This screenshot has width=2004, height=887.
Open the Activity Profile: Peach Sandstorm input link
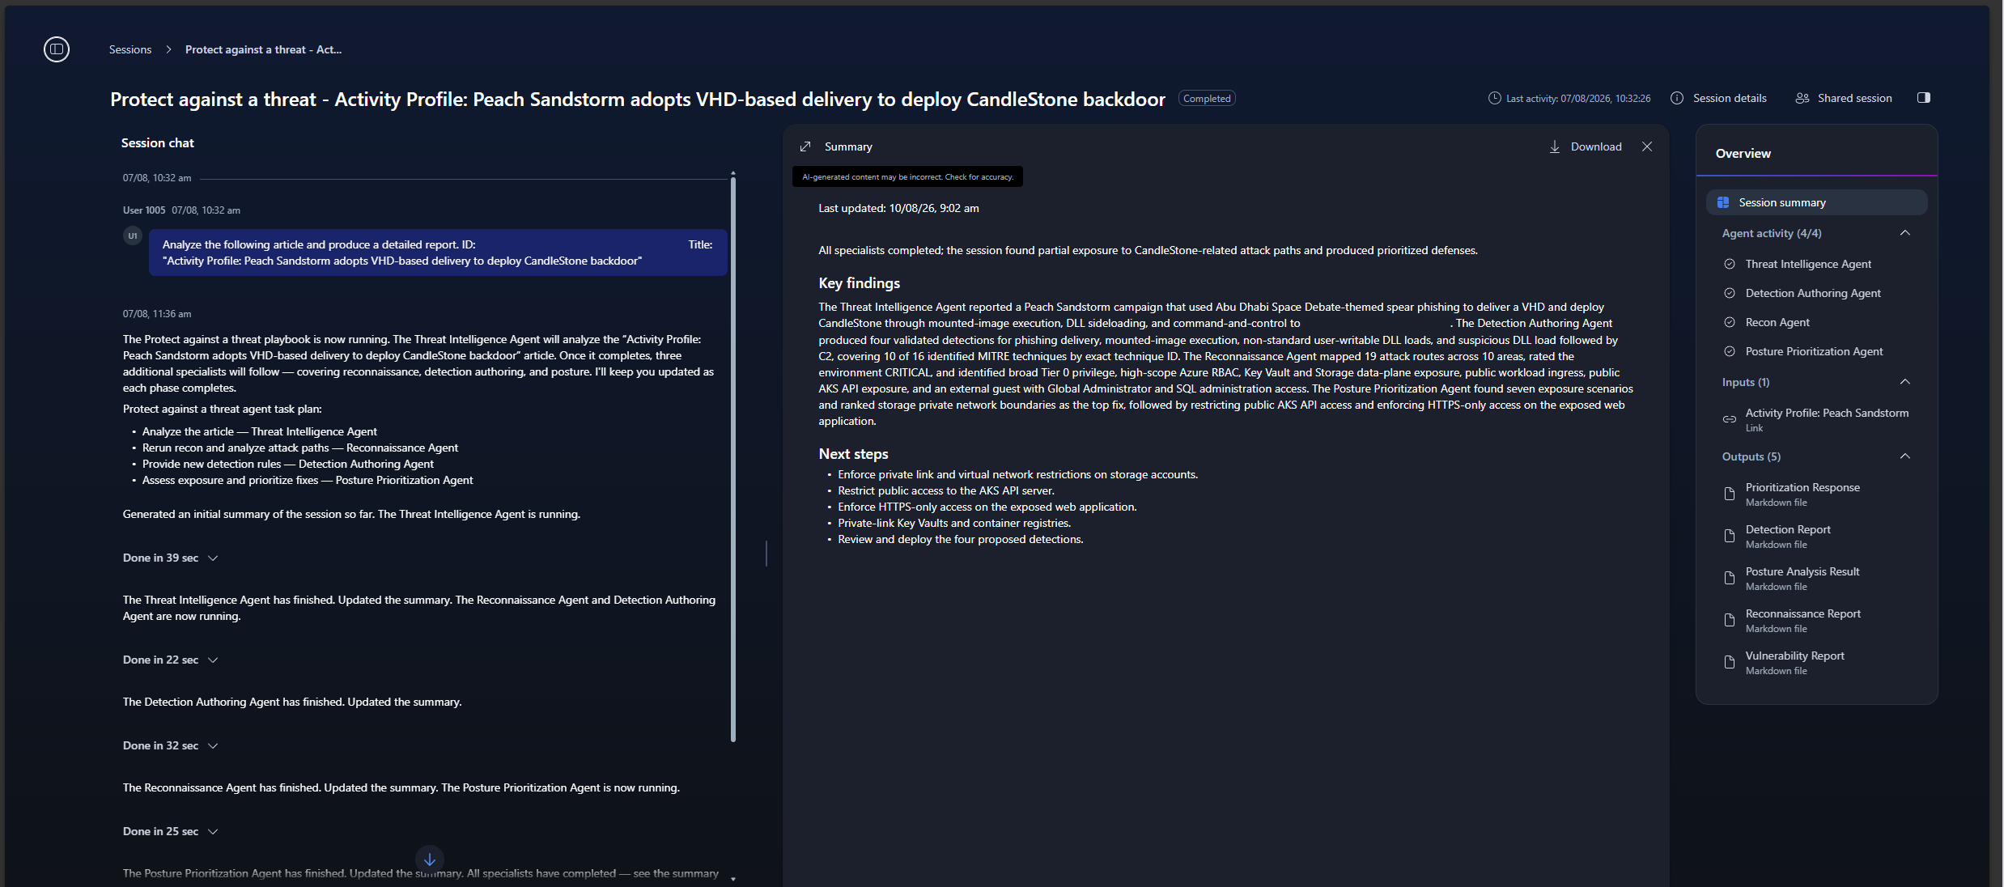click(1827, 419)
